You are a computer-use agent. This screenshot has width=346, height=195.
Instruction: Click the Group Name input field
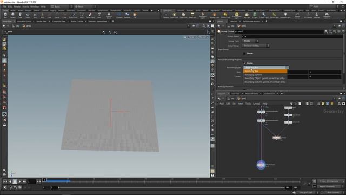coord(292,36)
